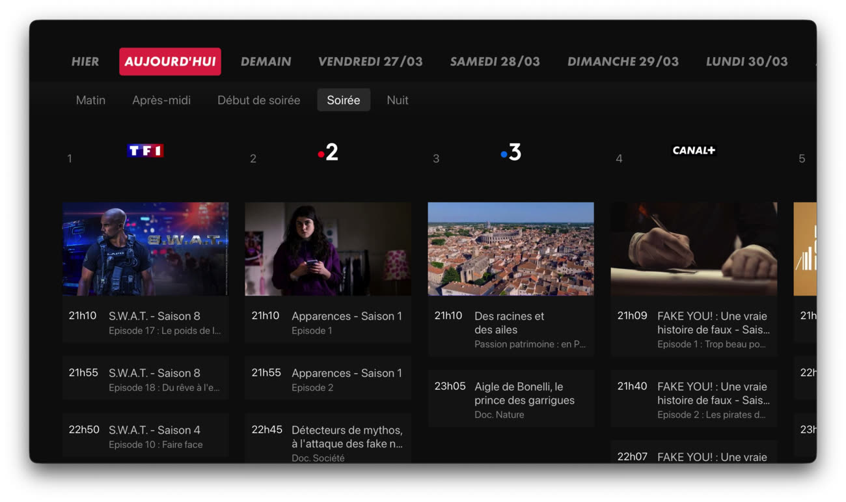Go to the DEMAIN day tab

coord(266,62)
